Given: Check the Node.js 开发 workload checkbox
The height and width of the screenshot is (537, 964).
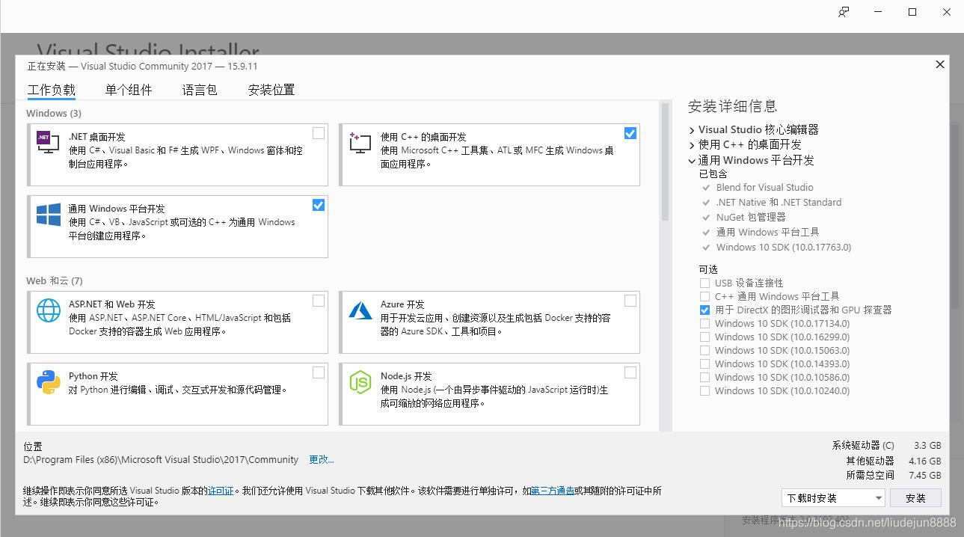Looking at the screenshot, I should pos(630,372).
